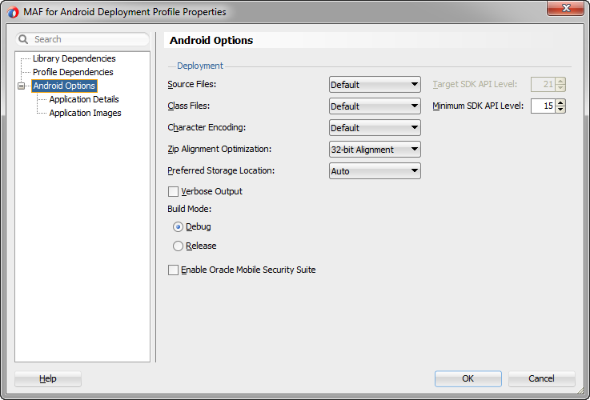590x400 pixels.
Task: Click the Oracle JDeveloper title bar icon
Action: click(x=13, y=12)
